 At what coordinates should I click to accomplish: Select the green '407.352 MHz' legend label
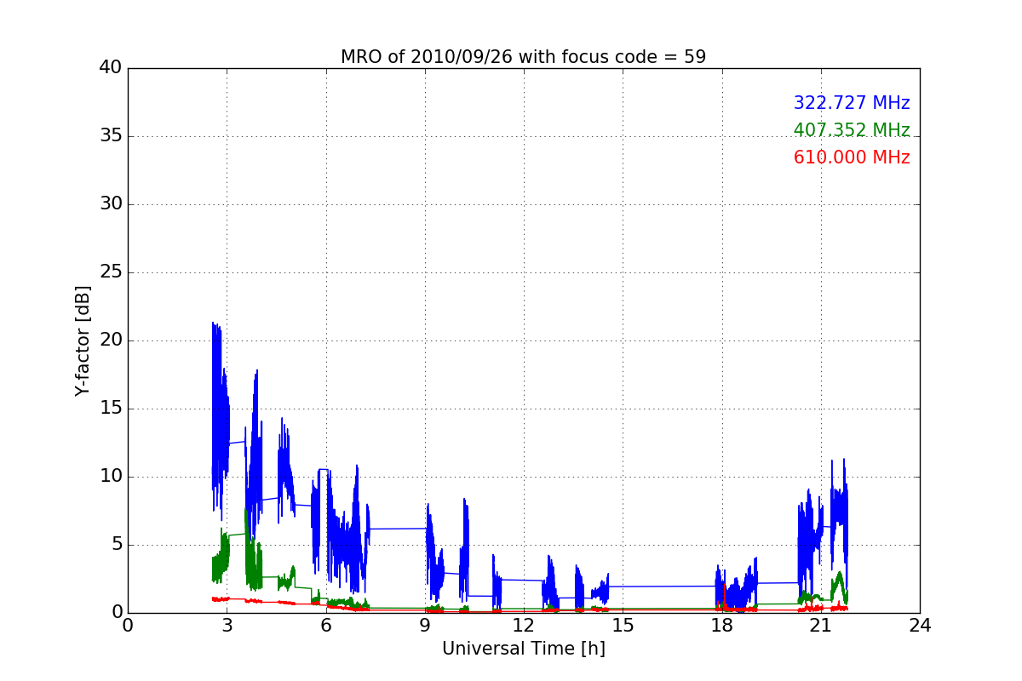[852, 130]
